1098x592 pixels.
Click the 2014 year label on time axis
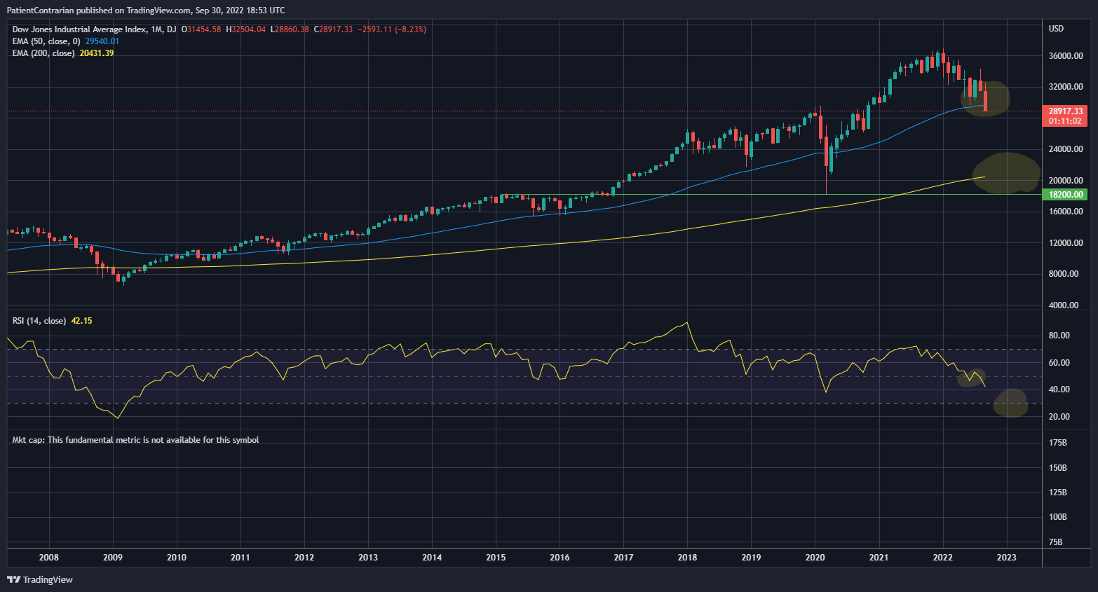pyautogui.click(x=432, y=558)
